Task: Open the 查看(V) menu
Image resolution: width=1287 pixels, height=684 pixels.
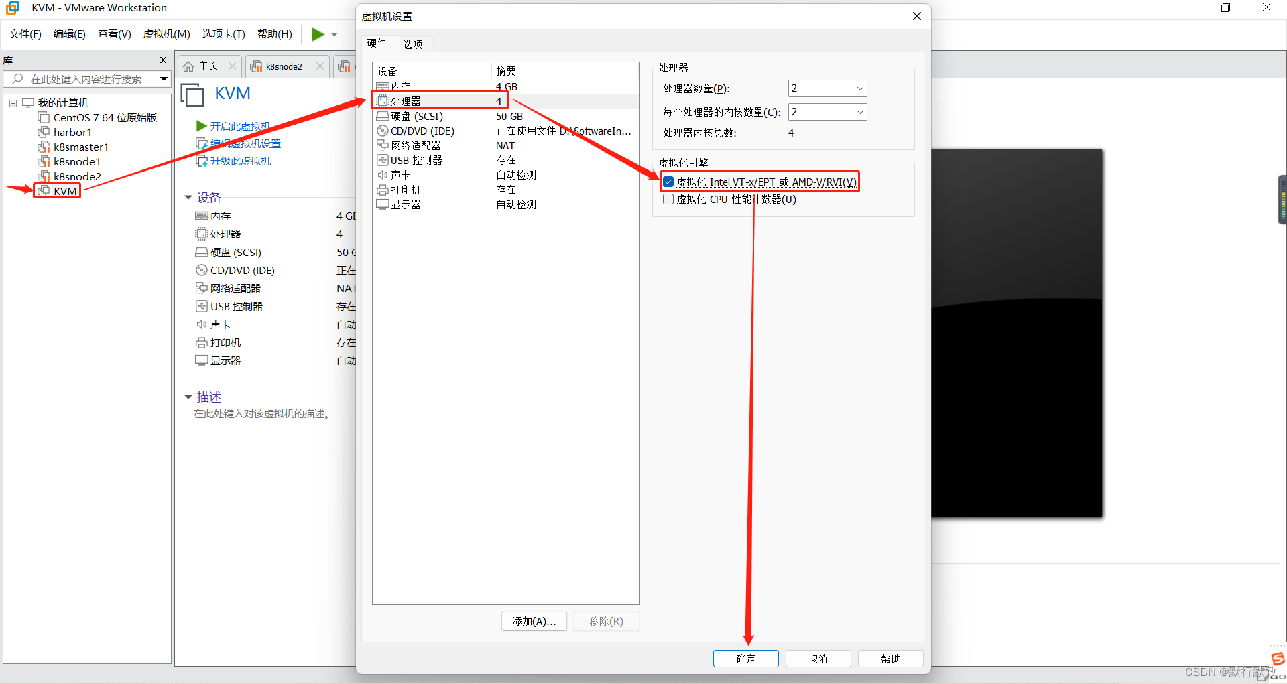Action: 115,34
